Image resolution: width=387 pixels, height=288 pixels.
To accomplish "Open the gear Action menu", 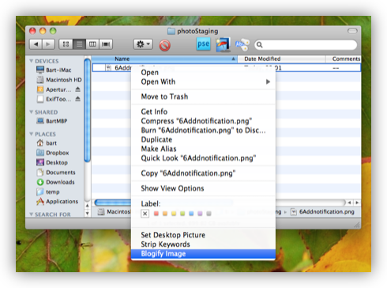I will 143,44.
